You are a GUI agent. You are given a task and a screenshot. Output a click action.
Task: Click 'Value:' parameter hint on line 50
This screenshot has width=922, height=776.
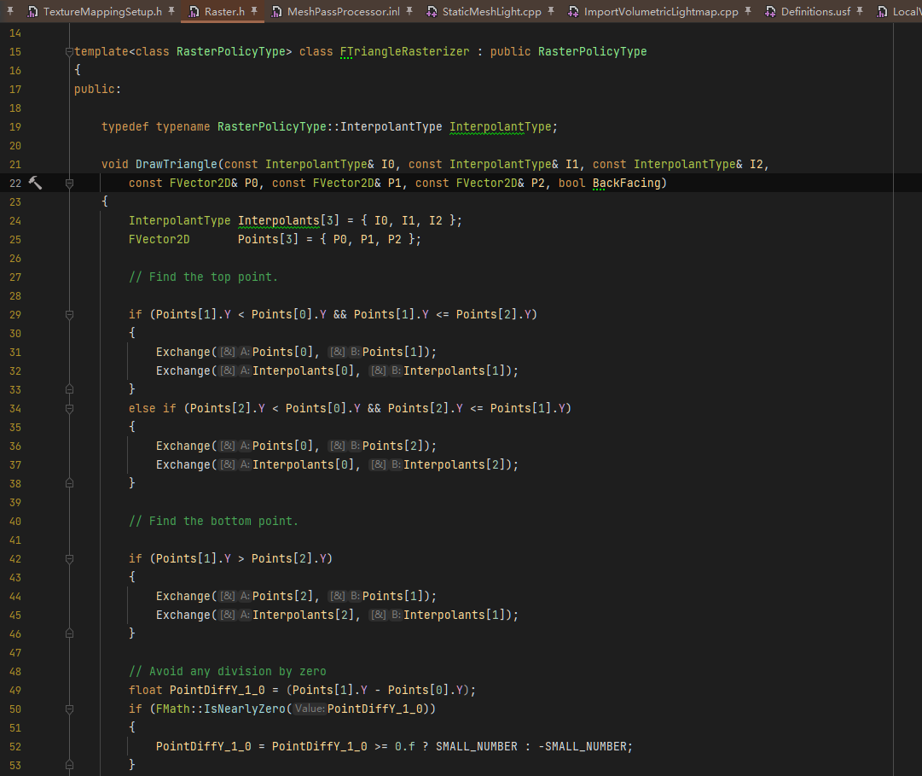click(310, 709)
